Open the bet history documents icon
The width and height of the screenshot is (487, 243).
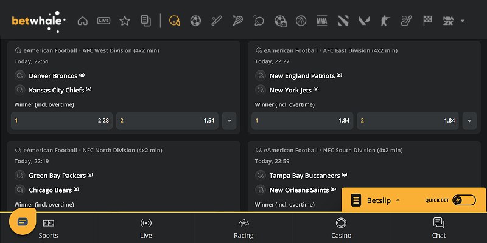(145, 21)
